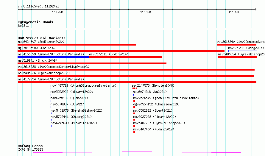265x156 pixels.
Task: Click the 11180k ruler mark
Action: point(146,12)
